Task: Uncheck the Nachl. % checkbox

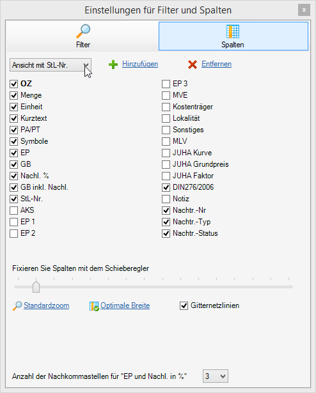Action: pos(14,176)
